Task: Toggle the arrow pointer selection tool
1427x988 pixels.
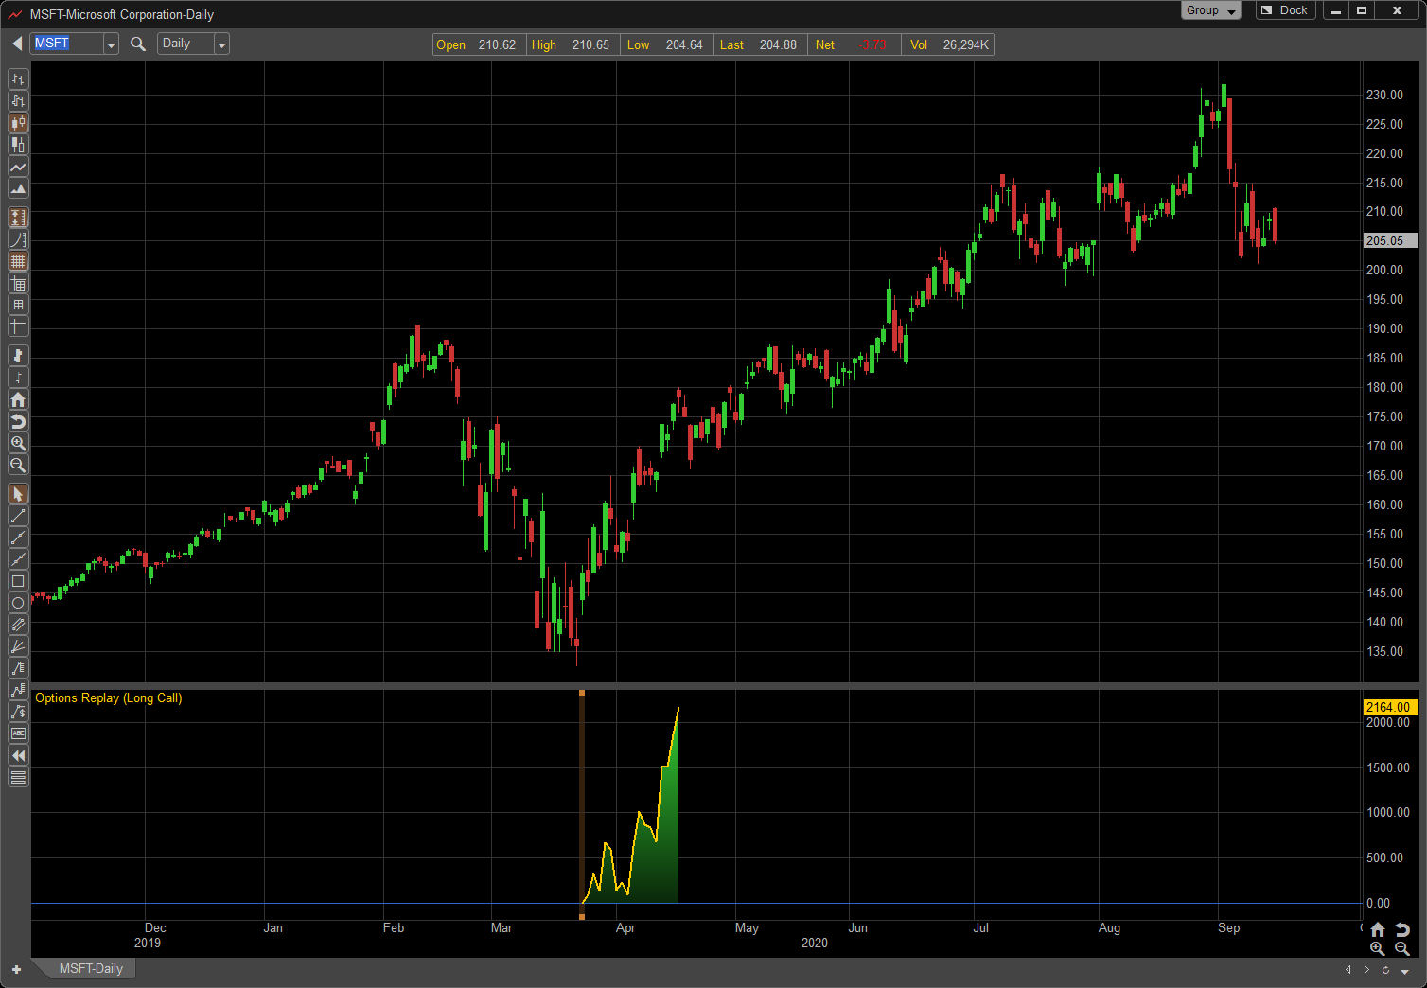Action: 18,494
